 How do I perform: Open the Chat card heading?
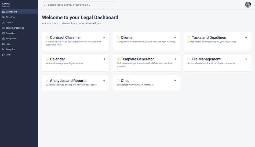point(125,81)
